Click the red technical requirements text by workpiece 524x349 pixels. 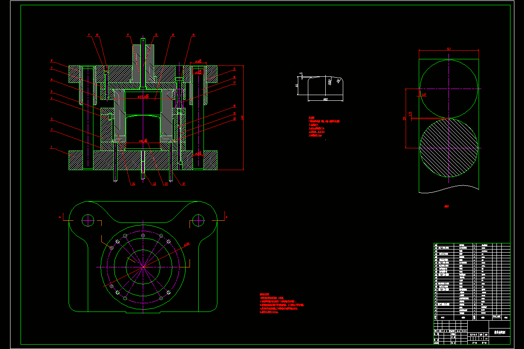[x=324, y=127]
